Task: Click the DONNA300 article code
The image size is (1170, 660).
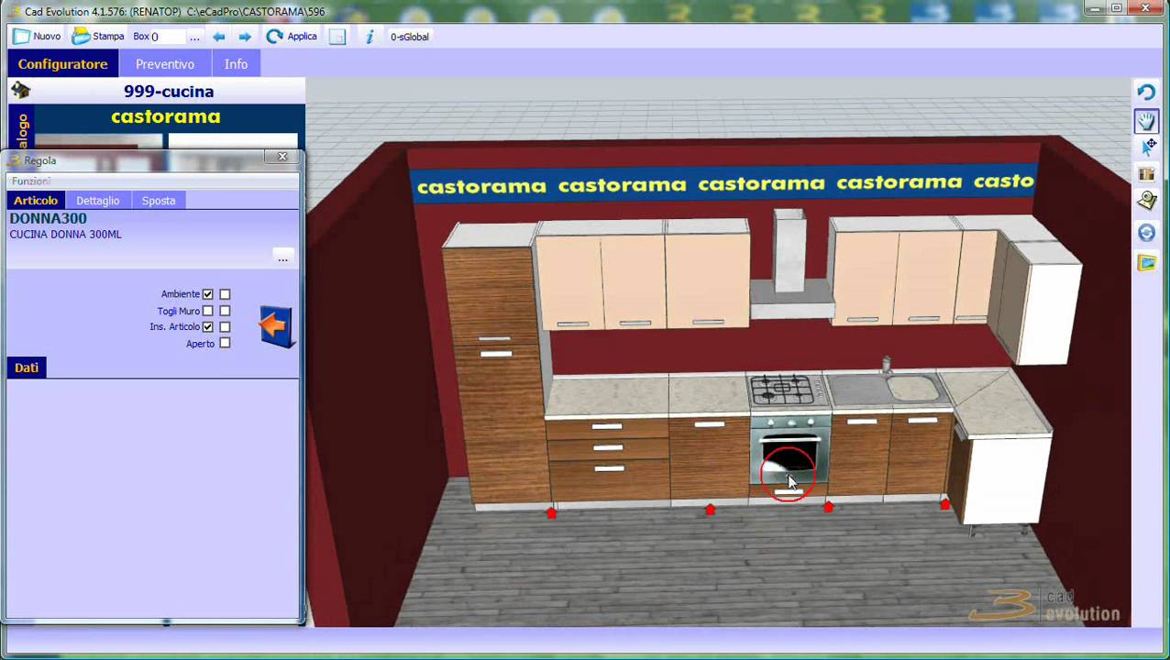Action: pyautogui.click(x=48, y=218)
